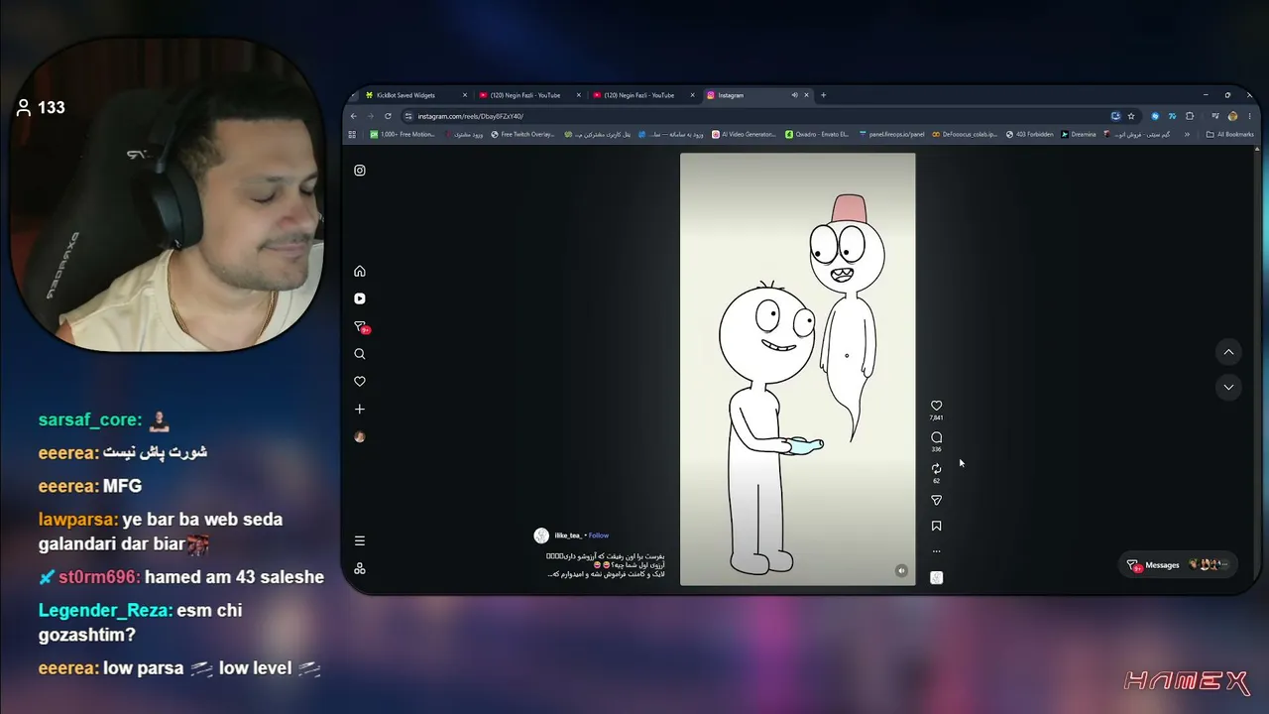Open a new browser tab
This screenshot has width=1269, height=714.
[x=823, y=95]
